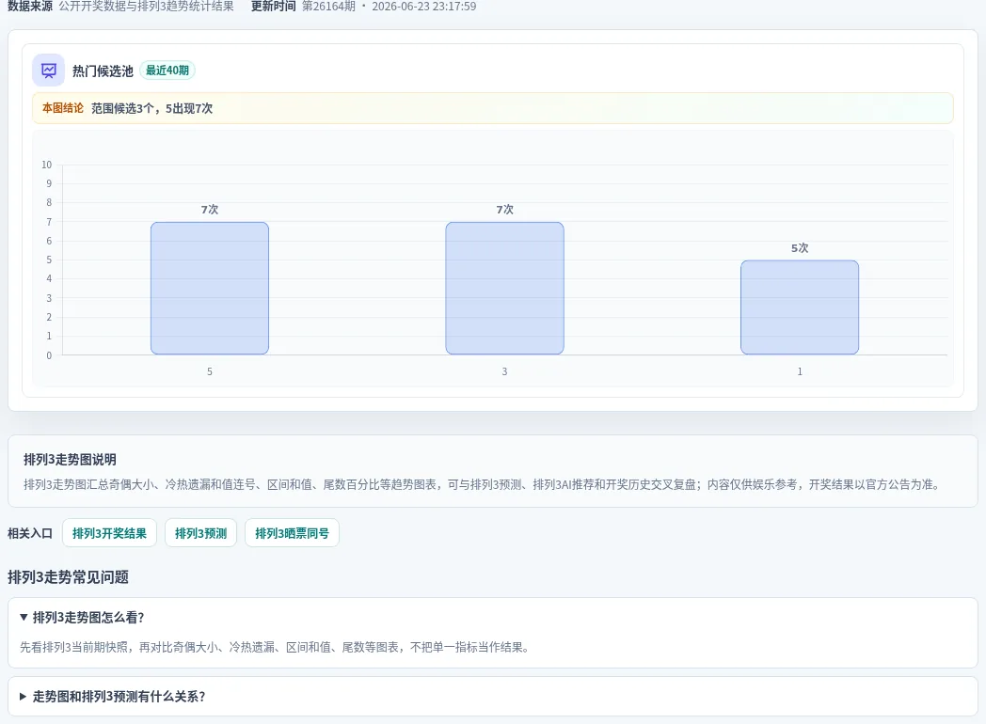
Task: Click the 排列3走势常见问题 heading
Action: point(68,577)
